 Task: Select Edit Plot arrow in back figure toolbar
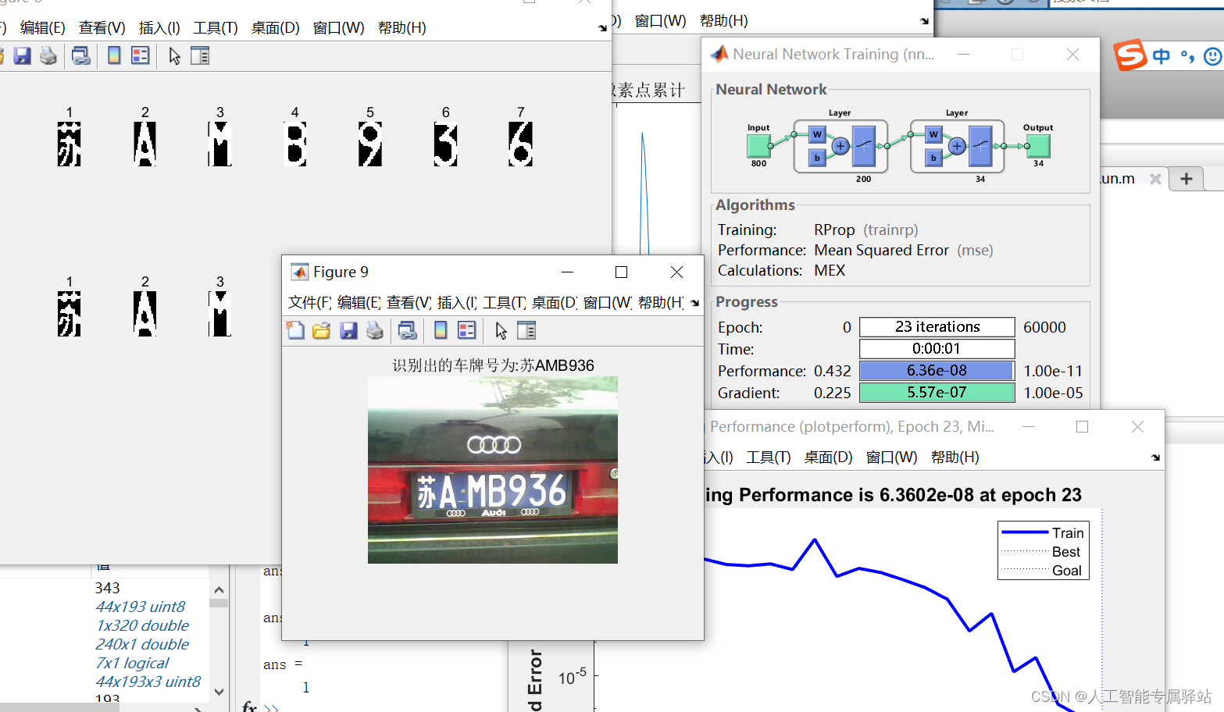click(x=175, y=56)
